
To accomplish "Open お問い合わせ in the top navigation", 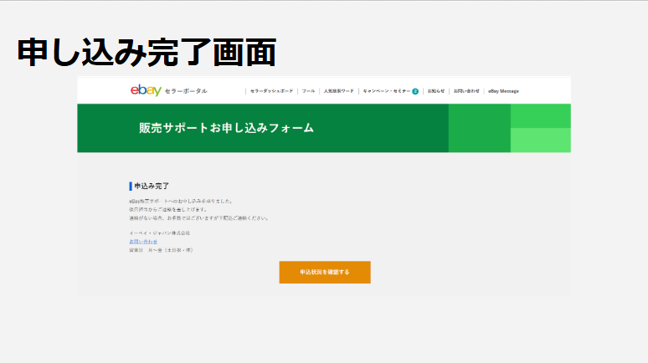I will click(x=466, y=91).
